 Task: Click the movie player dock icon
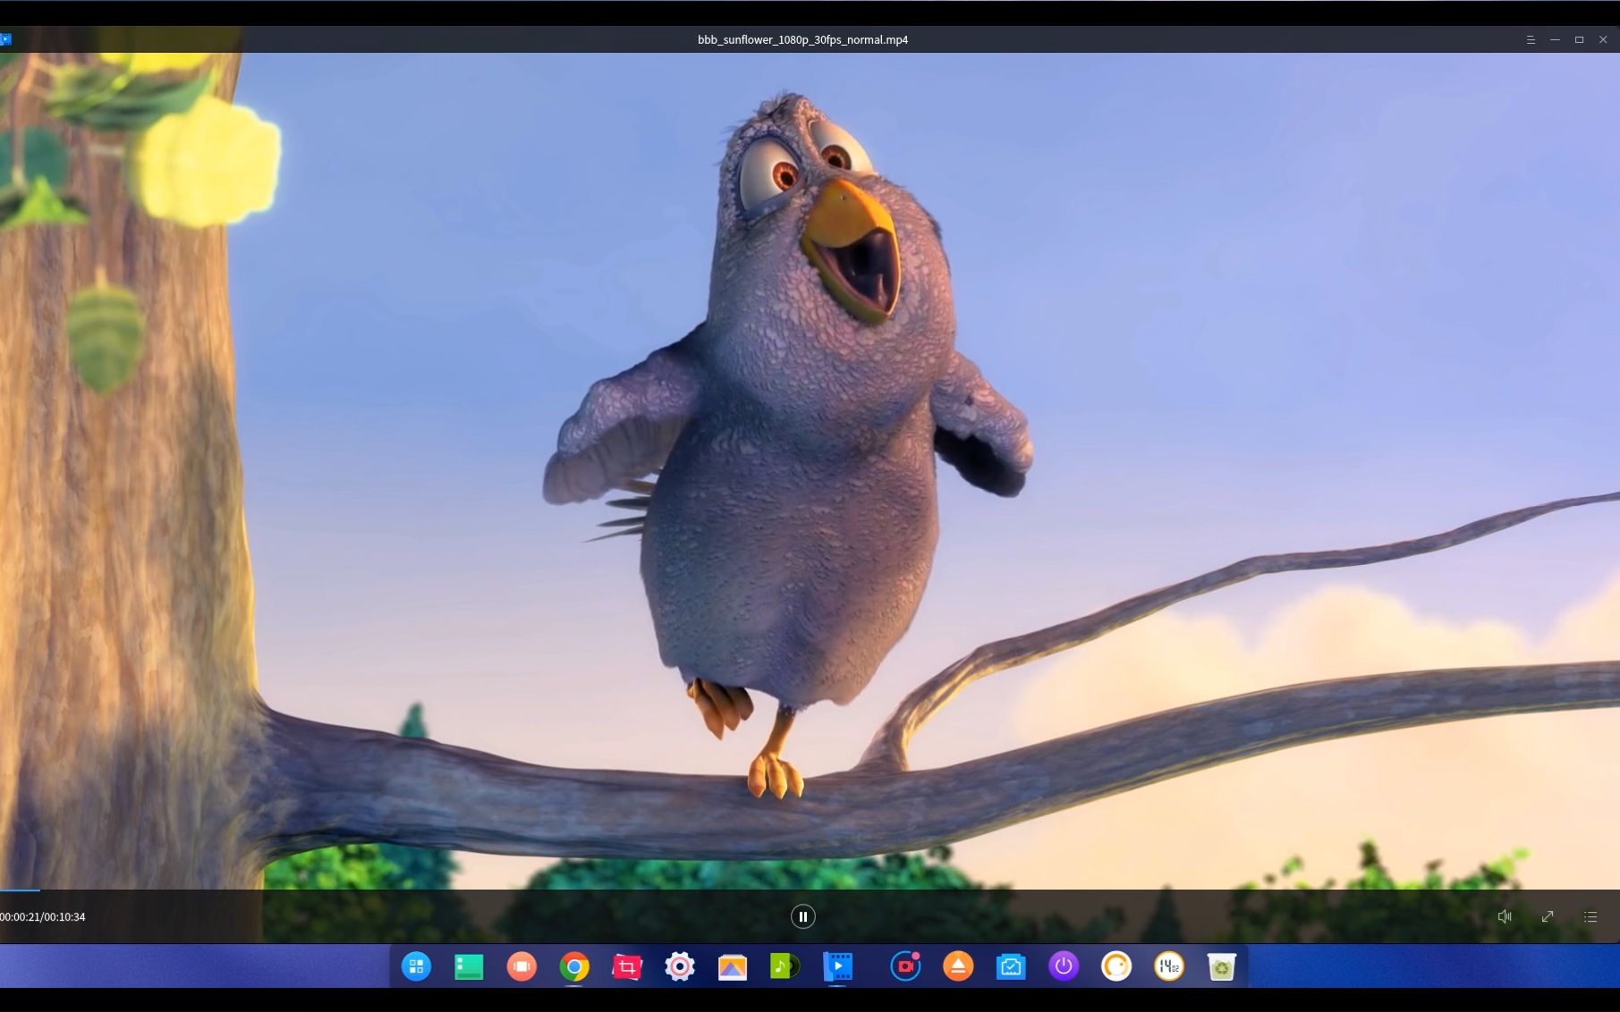pos(837,966)
